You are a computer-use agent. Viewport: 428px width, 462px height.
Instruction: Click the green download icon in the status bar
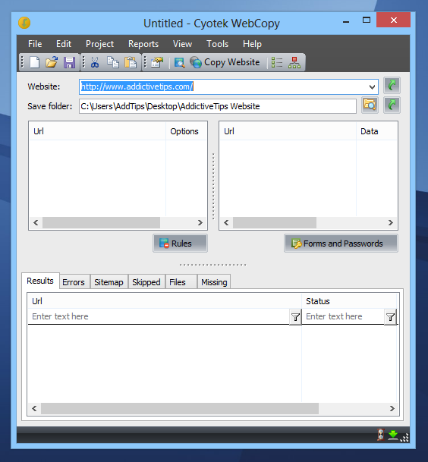click(x=393, y=435)
